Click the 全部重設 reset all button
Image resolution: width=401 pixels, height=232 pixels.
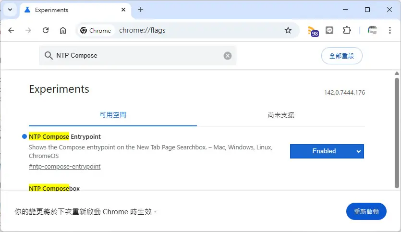coord(341,56)
